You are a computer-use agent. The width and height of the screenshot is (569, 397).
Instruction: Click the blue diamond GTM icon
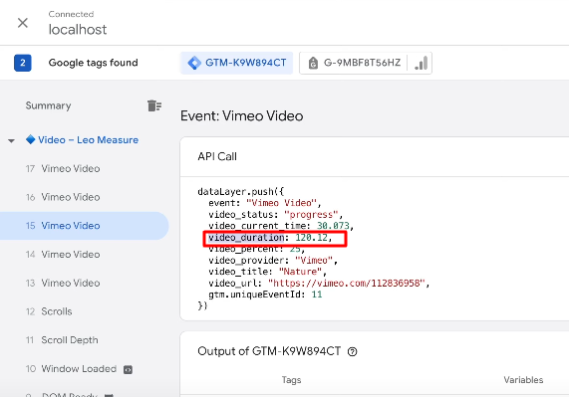pyautogui.click(x=194, y=63)
